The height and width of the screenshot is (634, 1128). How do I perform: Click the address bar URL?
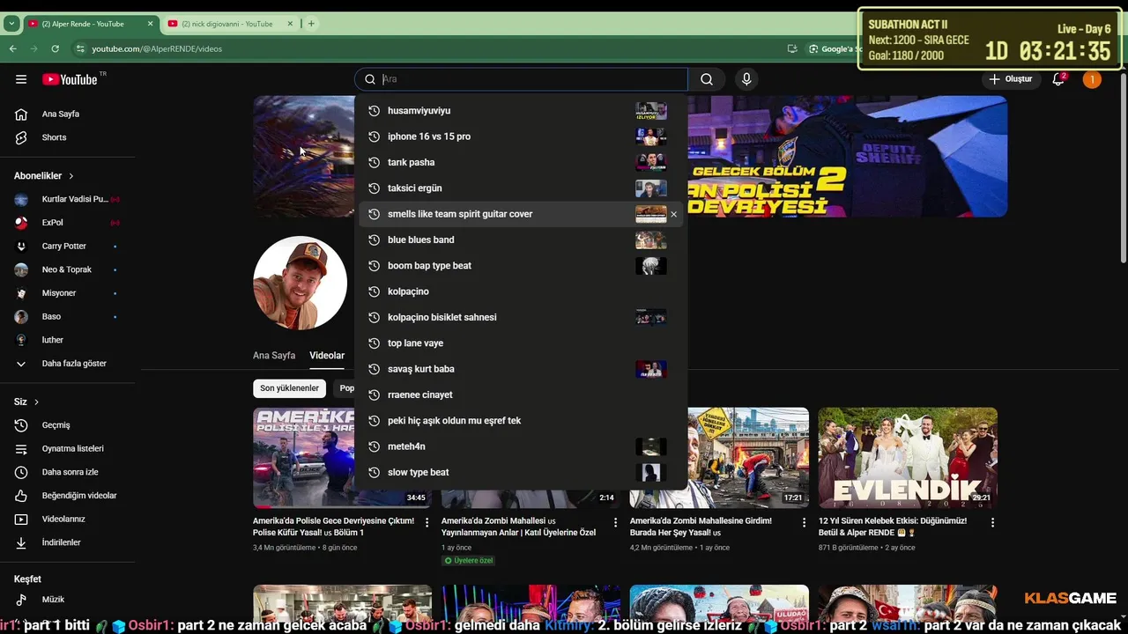[x=157, y=48]
